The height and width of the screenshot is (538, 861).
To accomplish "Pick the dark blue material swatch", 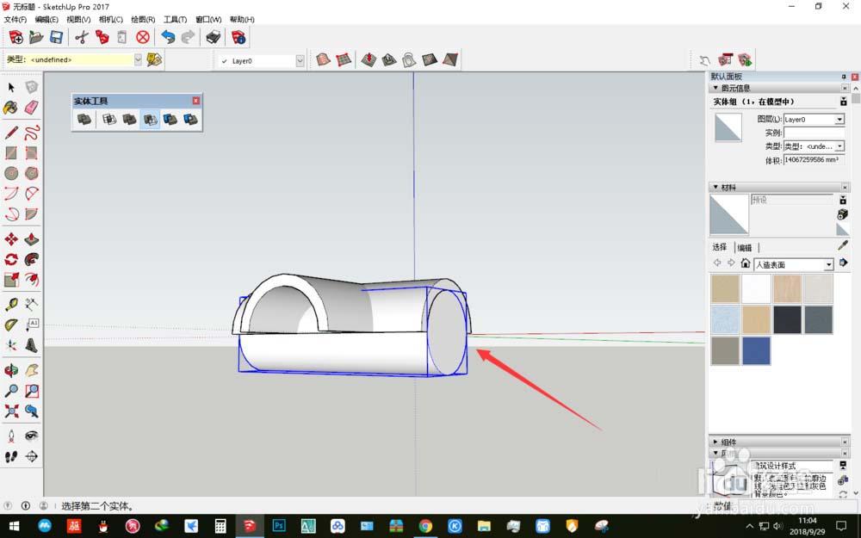I will click(x=757, y=350).
